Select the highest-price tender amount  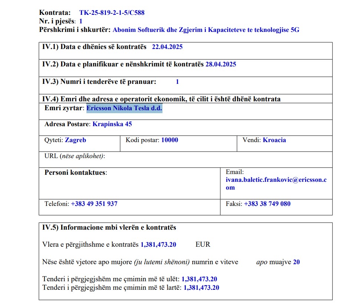pyautogui.click(x=201, y=288)
